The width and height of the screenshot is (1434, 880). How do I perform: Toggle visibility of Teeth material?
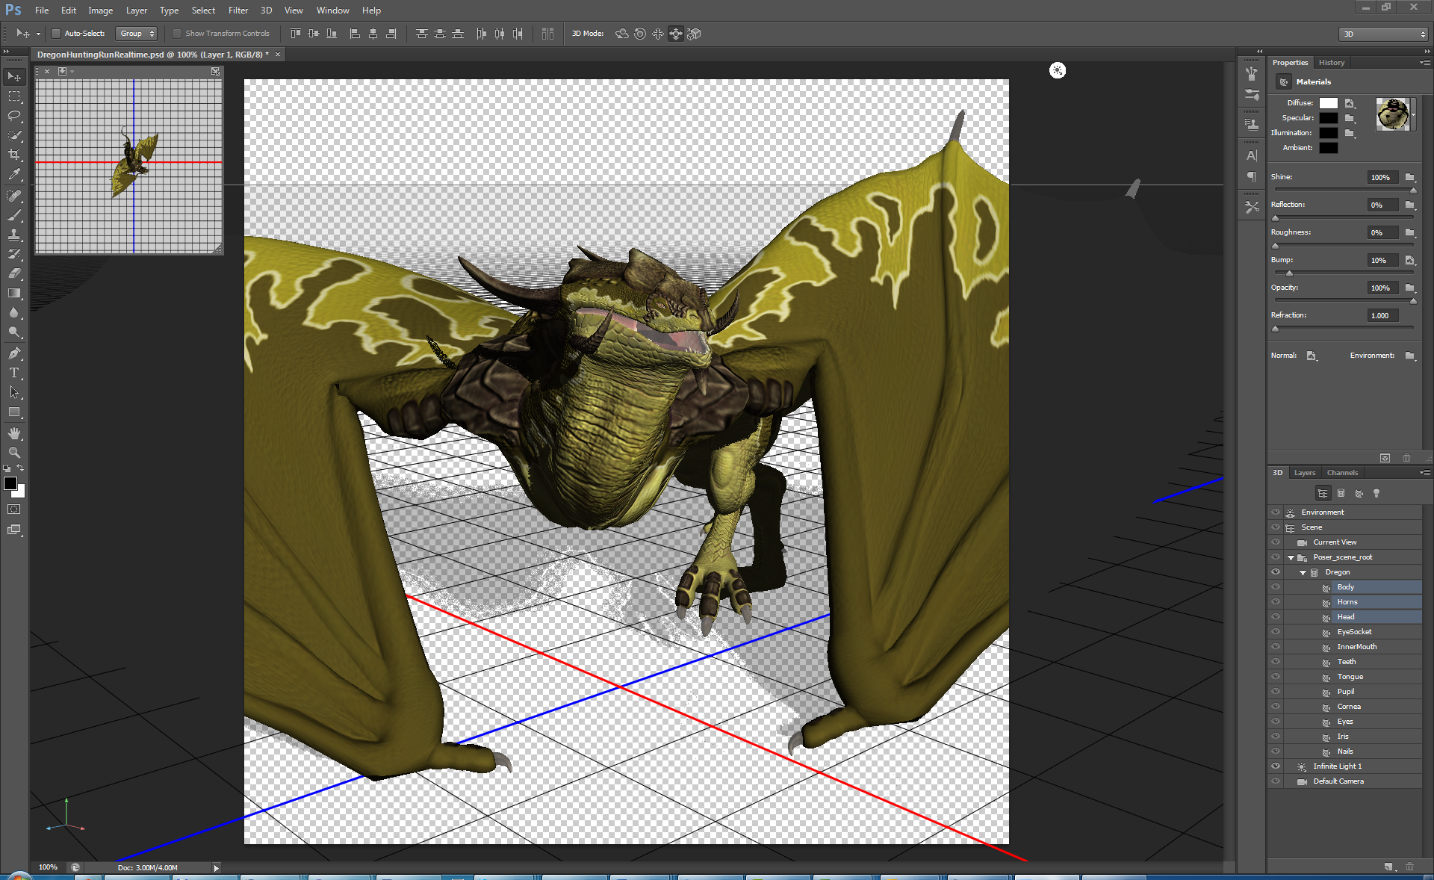coord(1276,662)
